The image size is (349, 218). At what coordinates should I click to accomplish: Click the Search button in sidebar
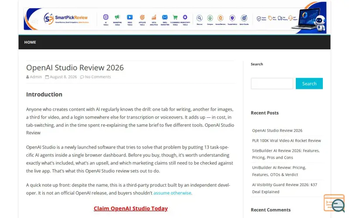click(309, 84)
